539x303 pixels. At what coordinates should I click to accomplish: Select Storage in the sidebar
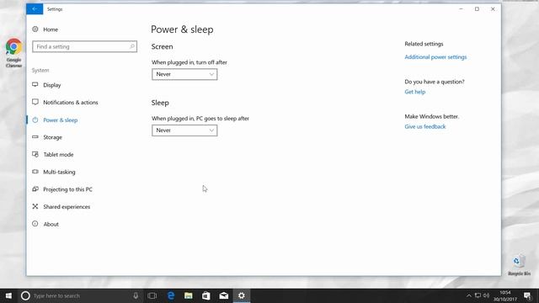52,137
